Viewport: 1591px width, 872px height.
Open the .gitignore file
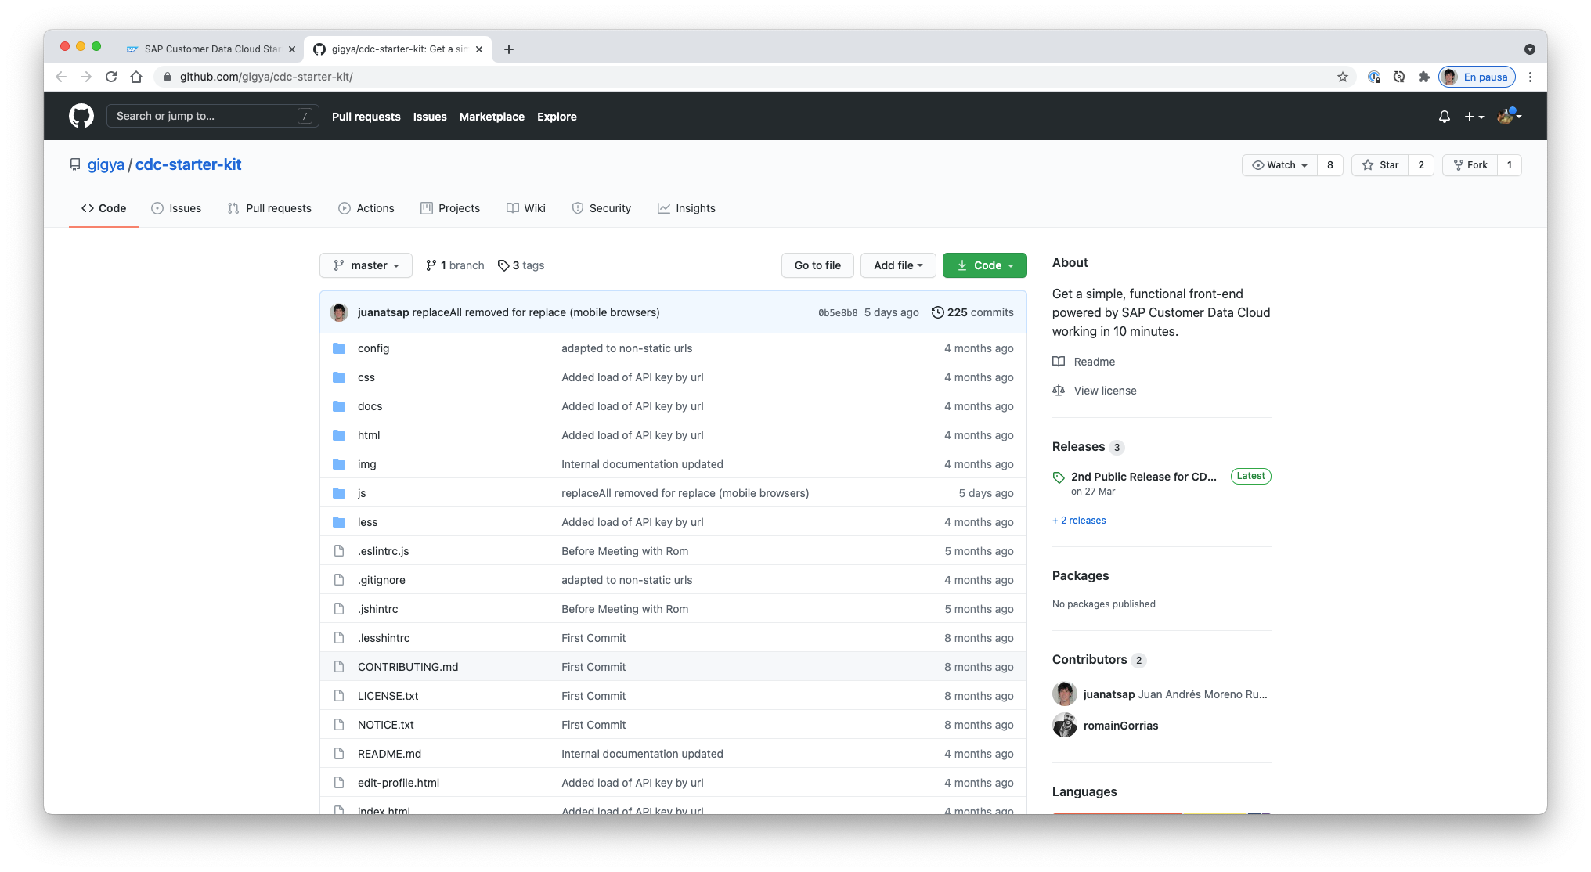(381, 580)
